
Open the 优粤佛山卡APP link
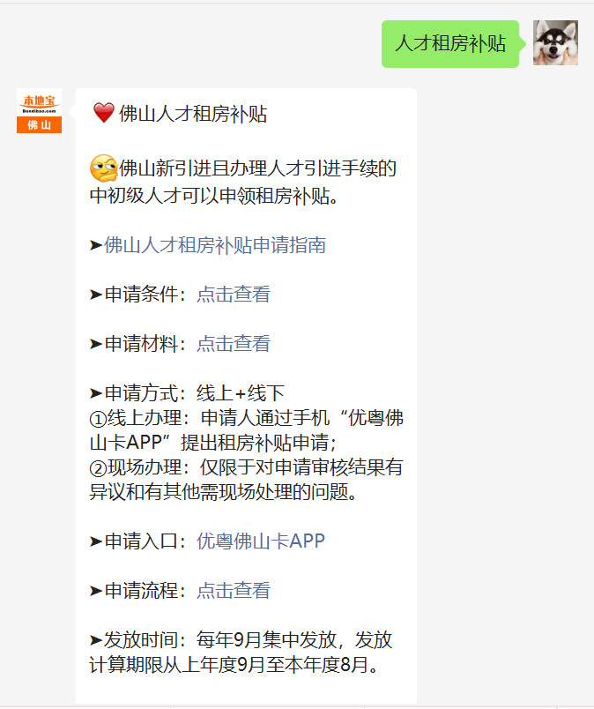[261, 541]
